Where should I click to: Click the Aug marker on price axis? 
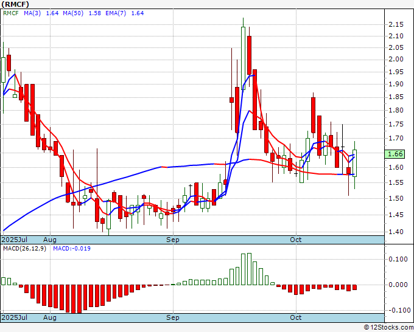[x=50, y=240]
